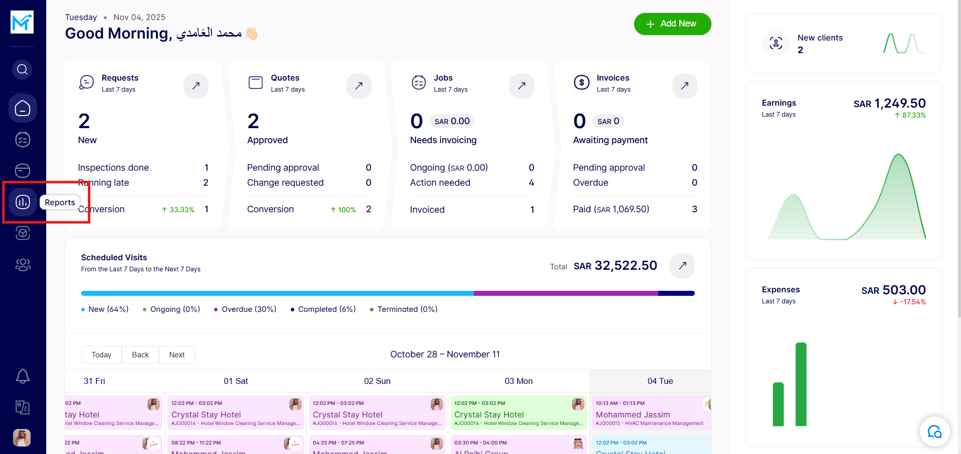Click the language translate icon
This screenshot has height=454, width=961.
23,407
